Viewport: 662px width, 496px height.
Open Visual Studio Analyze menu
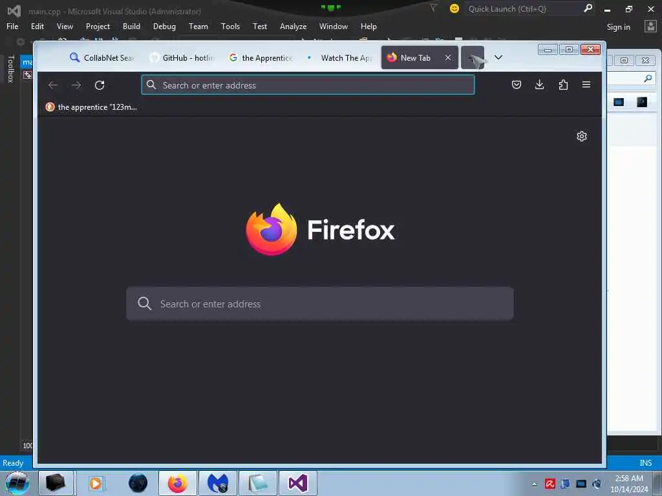pyautogui.click(x=293, y=26)
